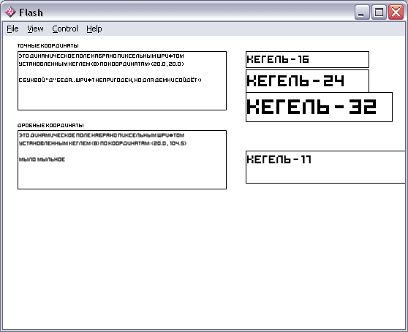Open the Help menu

(94, 29)
